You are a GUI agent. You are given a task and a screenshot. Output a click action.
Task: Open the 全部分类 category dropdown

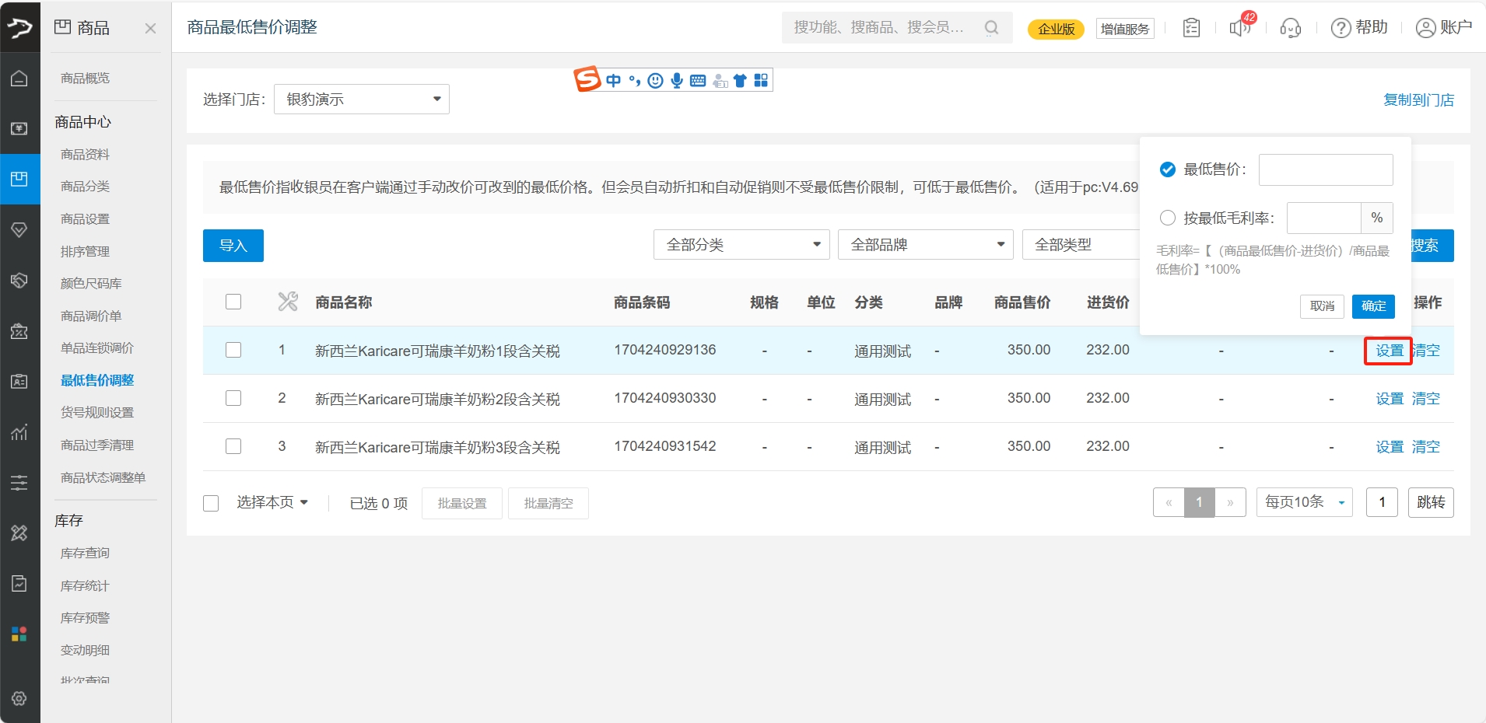click(x=741, y=245)
